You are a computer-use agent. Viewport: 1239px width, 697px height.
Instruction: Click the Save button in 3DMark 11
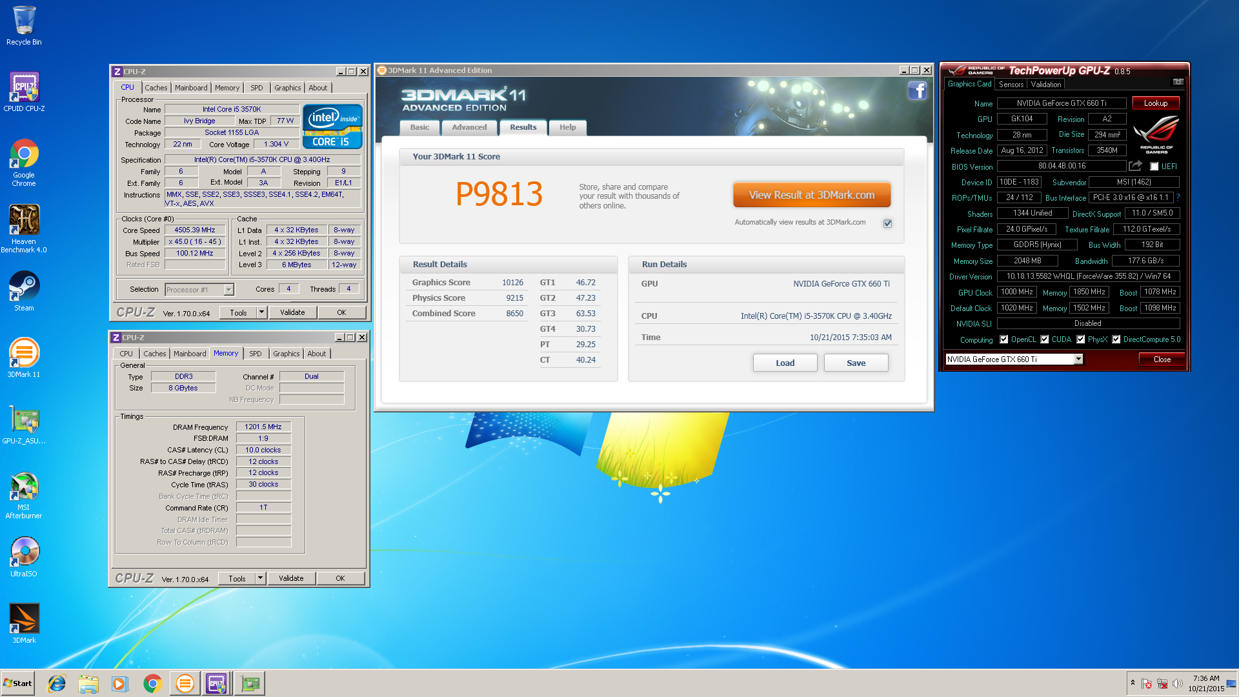pyautogui.click(x=856, y=363)
